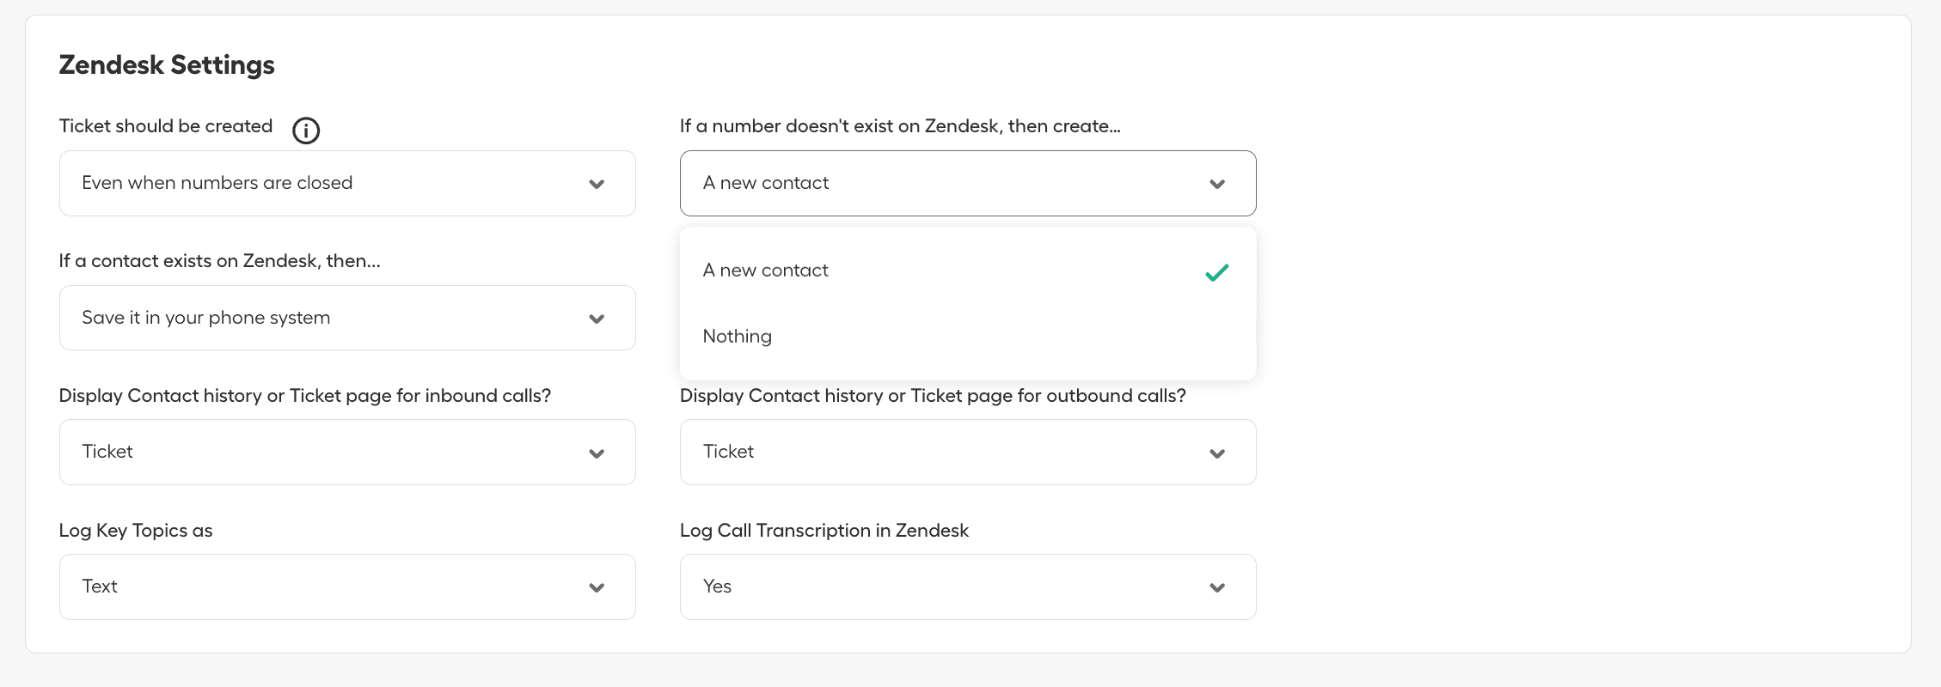Open the "Log Key Topics as" dropdown
The height and width of the screenshot is (687, 1941).
[x=346, y=587]
